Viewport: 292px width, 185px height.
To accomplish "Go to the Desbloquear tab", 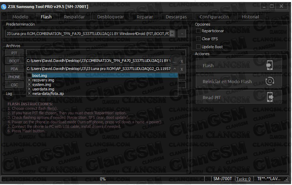I will [110, 17].
